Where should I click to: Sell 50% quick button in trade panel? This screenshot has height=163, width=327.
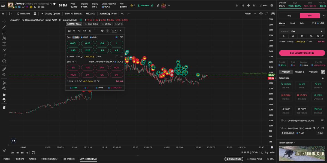117,67
